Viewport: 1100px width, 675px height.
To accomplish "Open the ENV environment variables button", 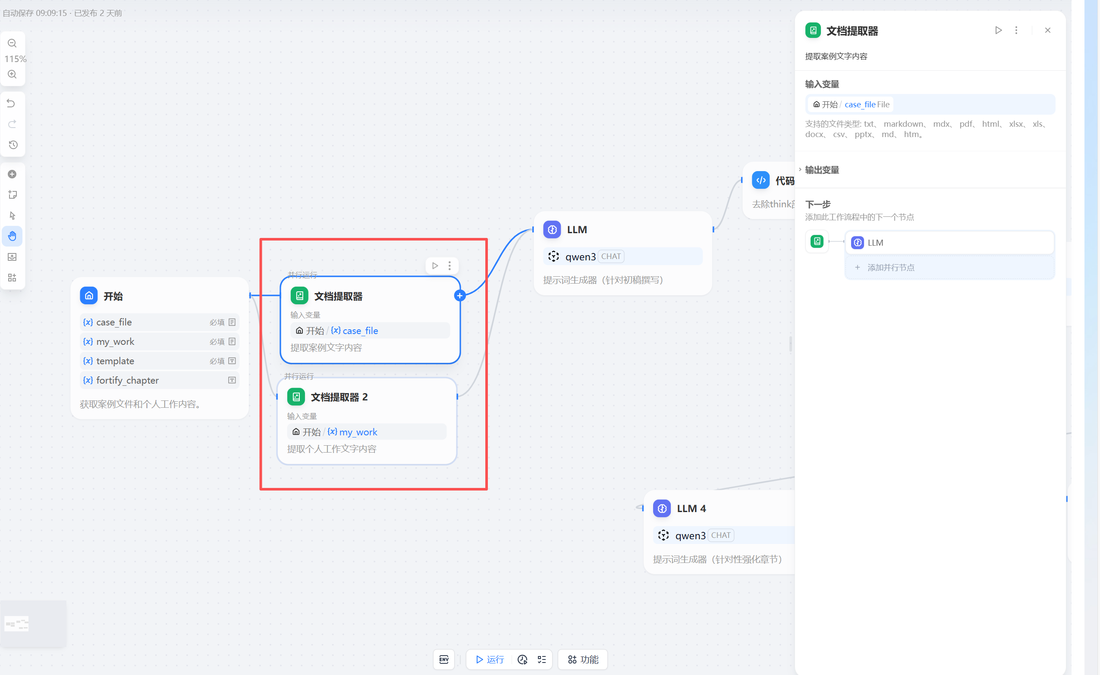I will tap(443, 659).
